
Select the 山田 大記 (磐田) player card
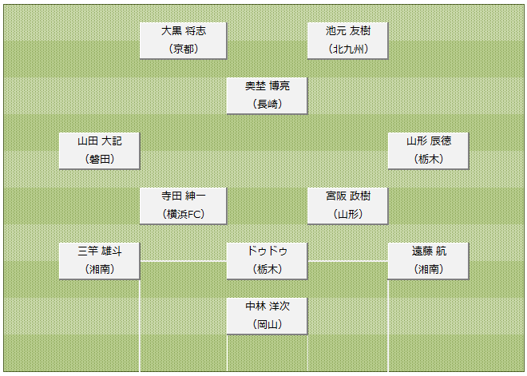(99, 151)
